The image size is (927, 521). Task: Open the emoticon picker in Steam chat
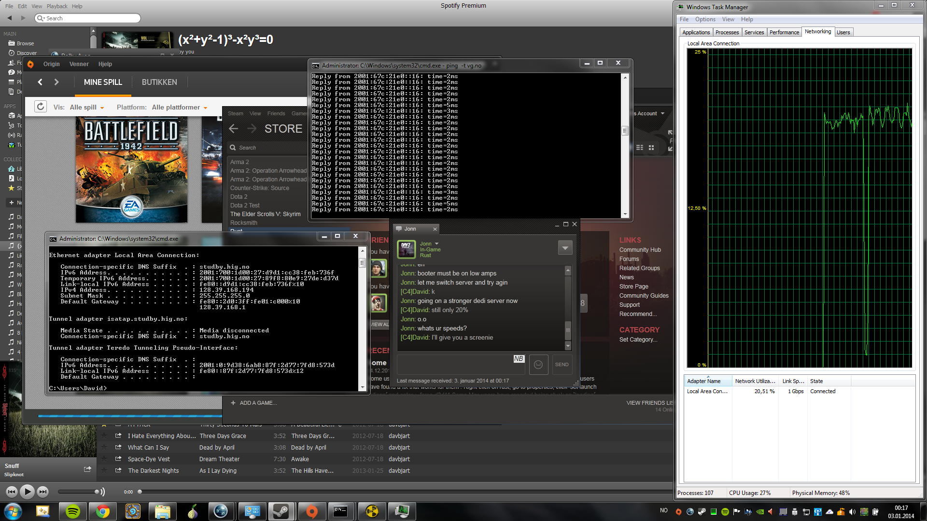[538, 365]
